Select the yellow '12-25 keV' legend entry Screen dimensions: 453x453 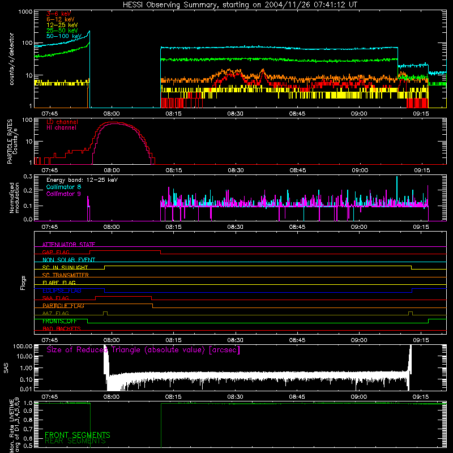point(62,25)
